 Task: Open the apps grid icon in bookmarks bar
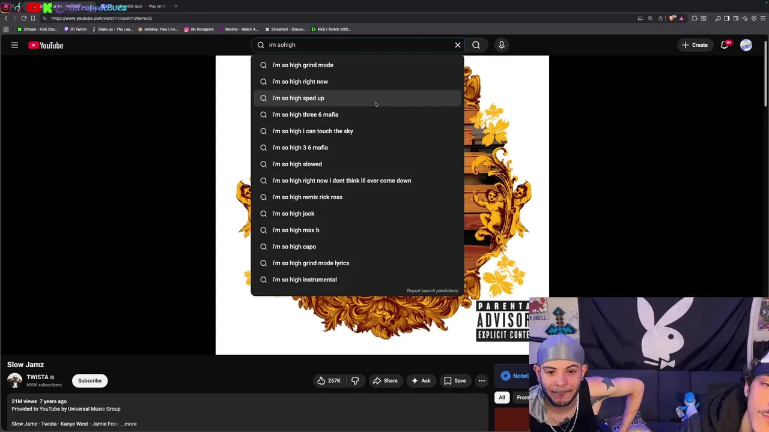pos(6,29)
